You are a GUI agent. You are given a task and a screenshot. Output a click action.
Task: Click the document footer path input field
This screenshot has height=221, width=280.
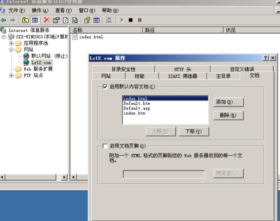pos(164,174)
